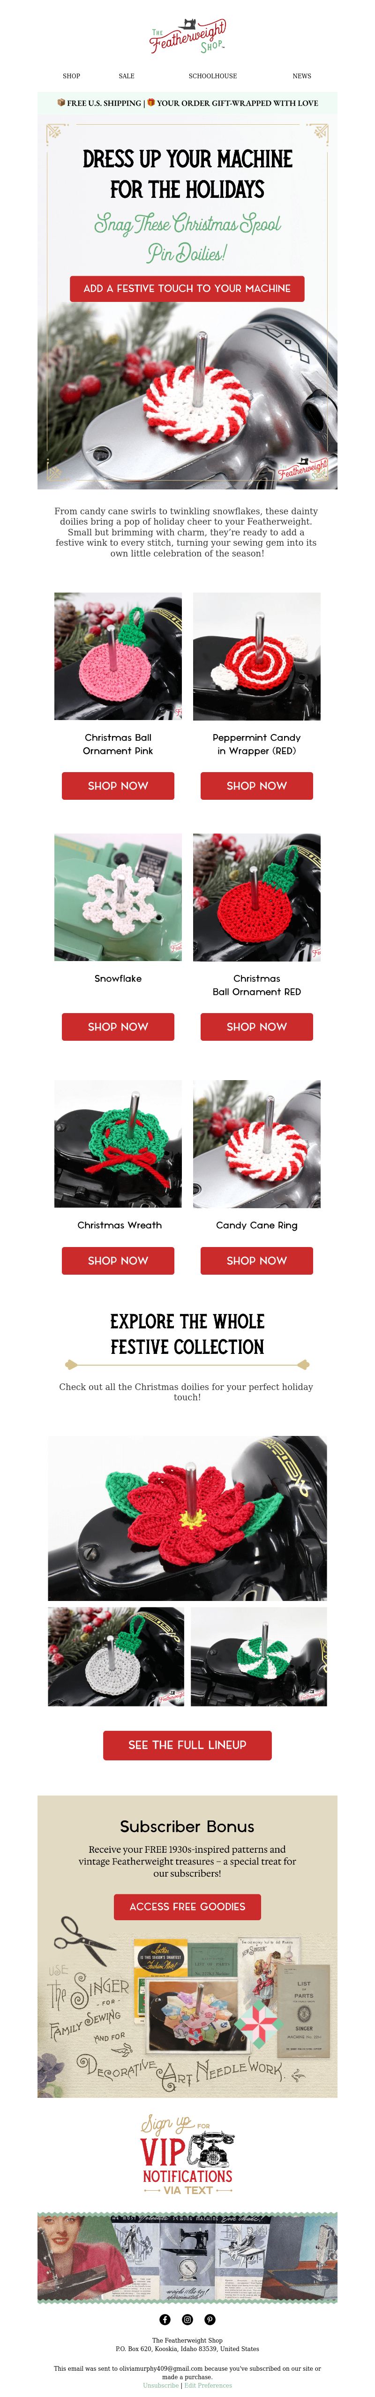
Task: Shop Now for Peppermint Candy in Wrapper
Action: click(257, 785)
